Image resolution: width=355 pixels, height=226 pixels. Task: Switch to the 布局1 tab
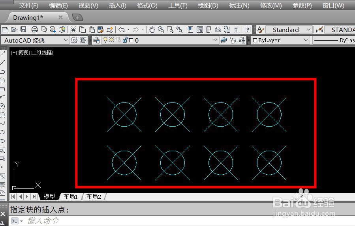point(70,196)
